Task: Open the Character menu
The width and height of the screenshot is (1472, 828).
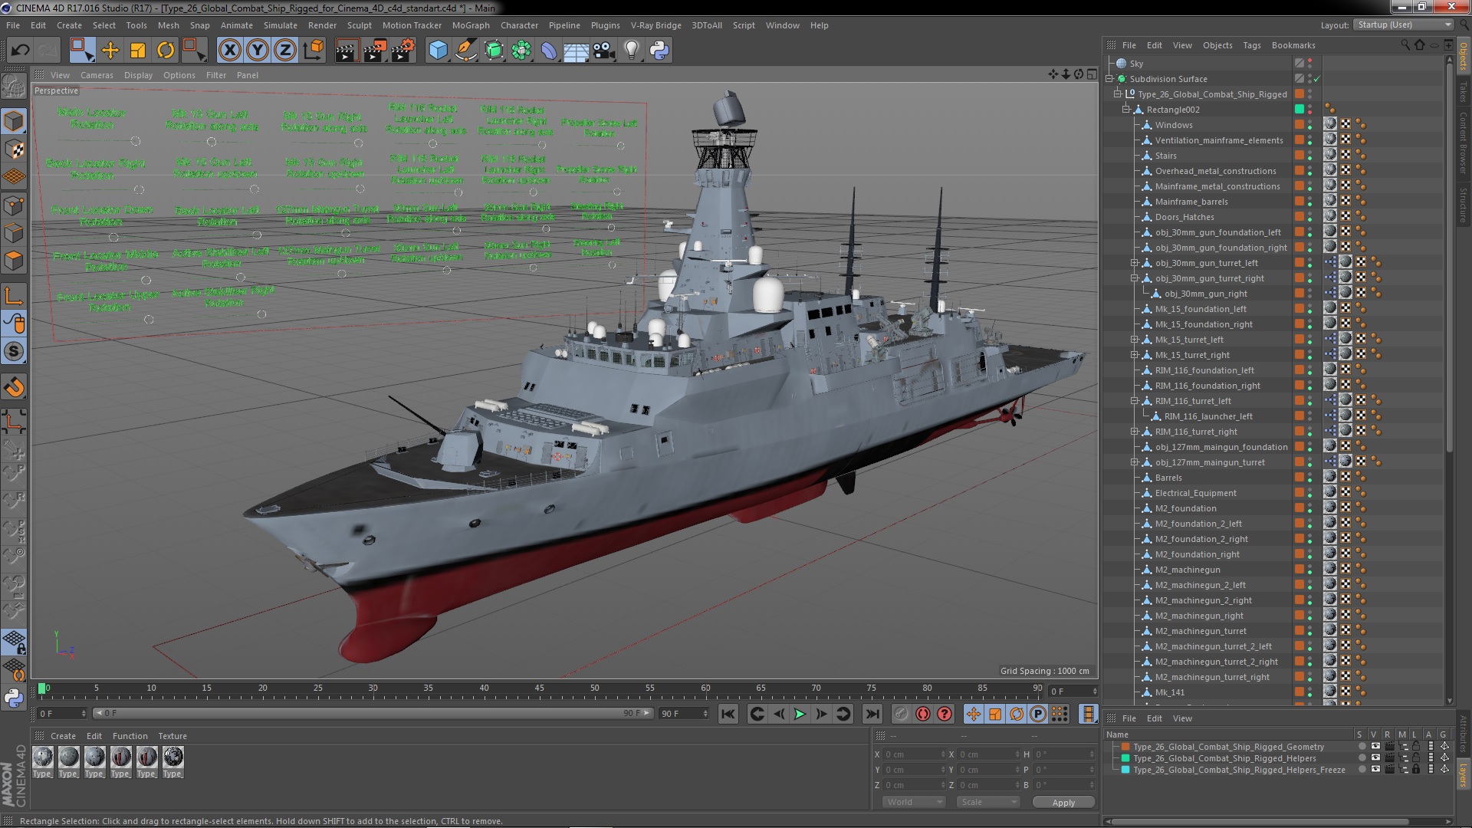Action: tap(519, 25)
